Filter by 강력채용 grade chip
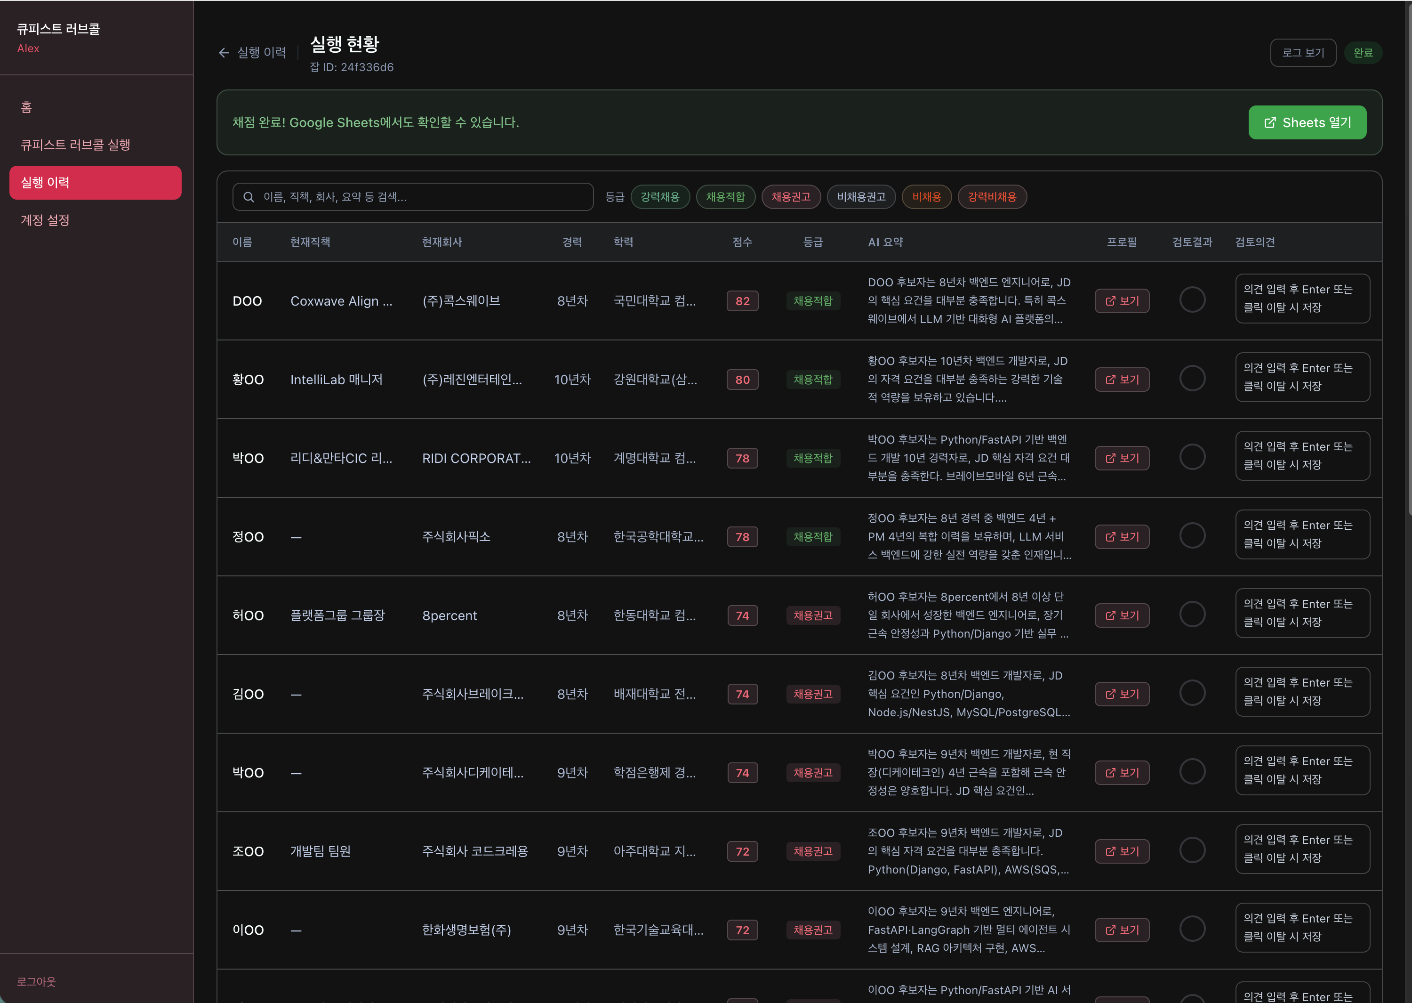 tap(660, 197)
